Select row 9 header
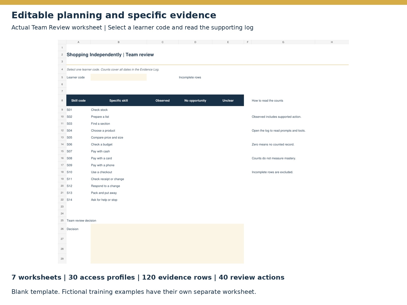 tap(62, 110)
